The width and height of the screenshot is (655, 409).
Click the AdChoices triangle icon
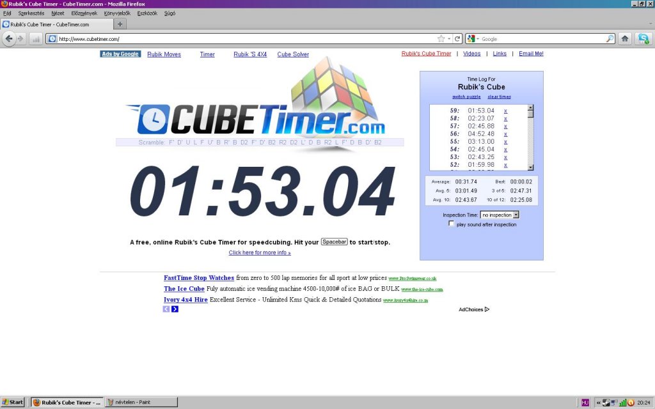(x=487, y=309)
